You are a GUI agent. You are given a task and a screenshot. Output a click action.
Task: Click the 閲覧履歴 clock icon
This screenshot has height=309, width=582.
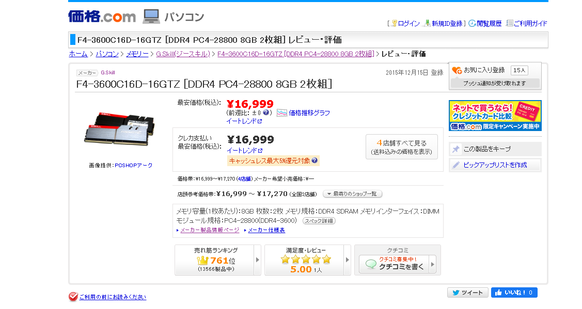(472, 23)
